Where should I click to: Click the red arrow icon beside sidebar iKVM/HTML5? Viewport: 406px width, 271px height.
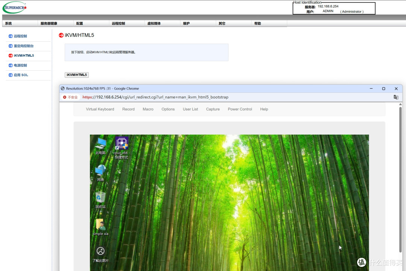[x=11, y=56]
